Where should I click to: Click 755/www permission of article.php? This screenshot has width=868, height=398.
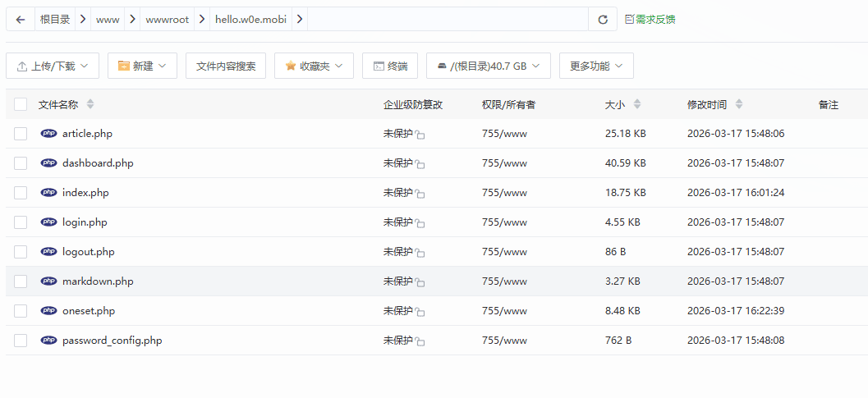coord(504,134)
